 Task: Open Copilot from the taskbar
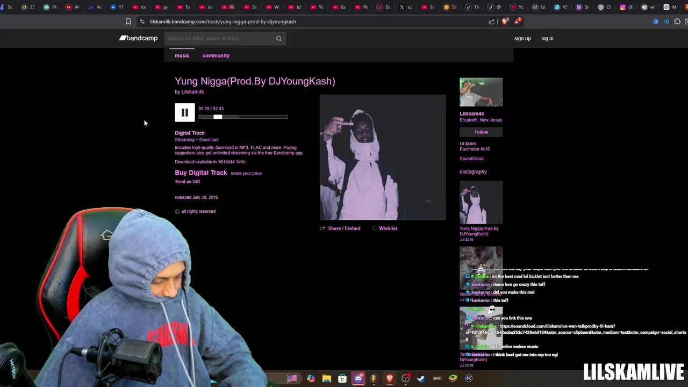[311, 378]
